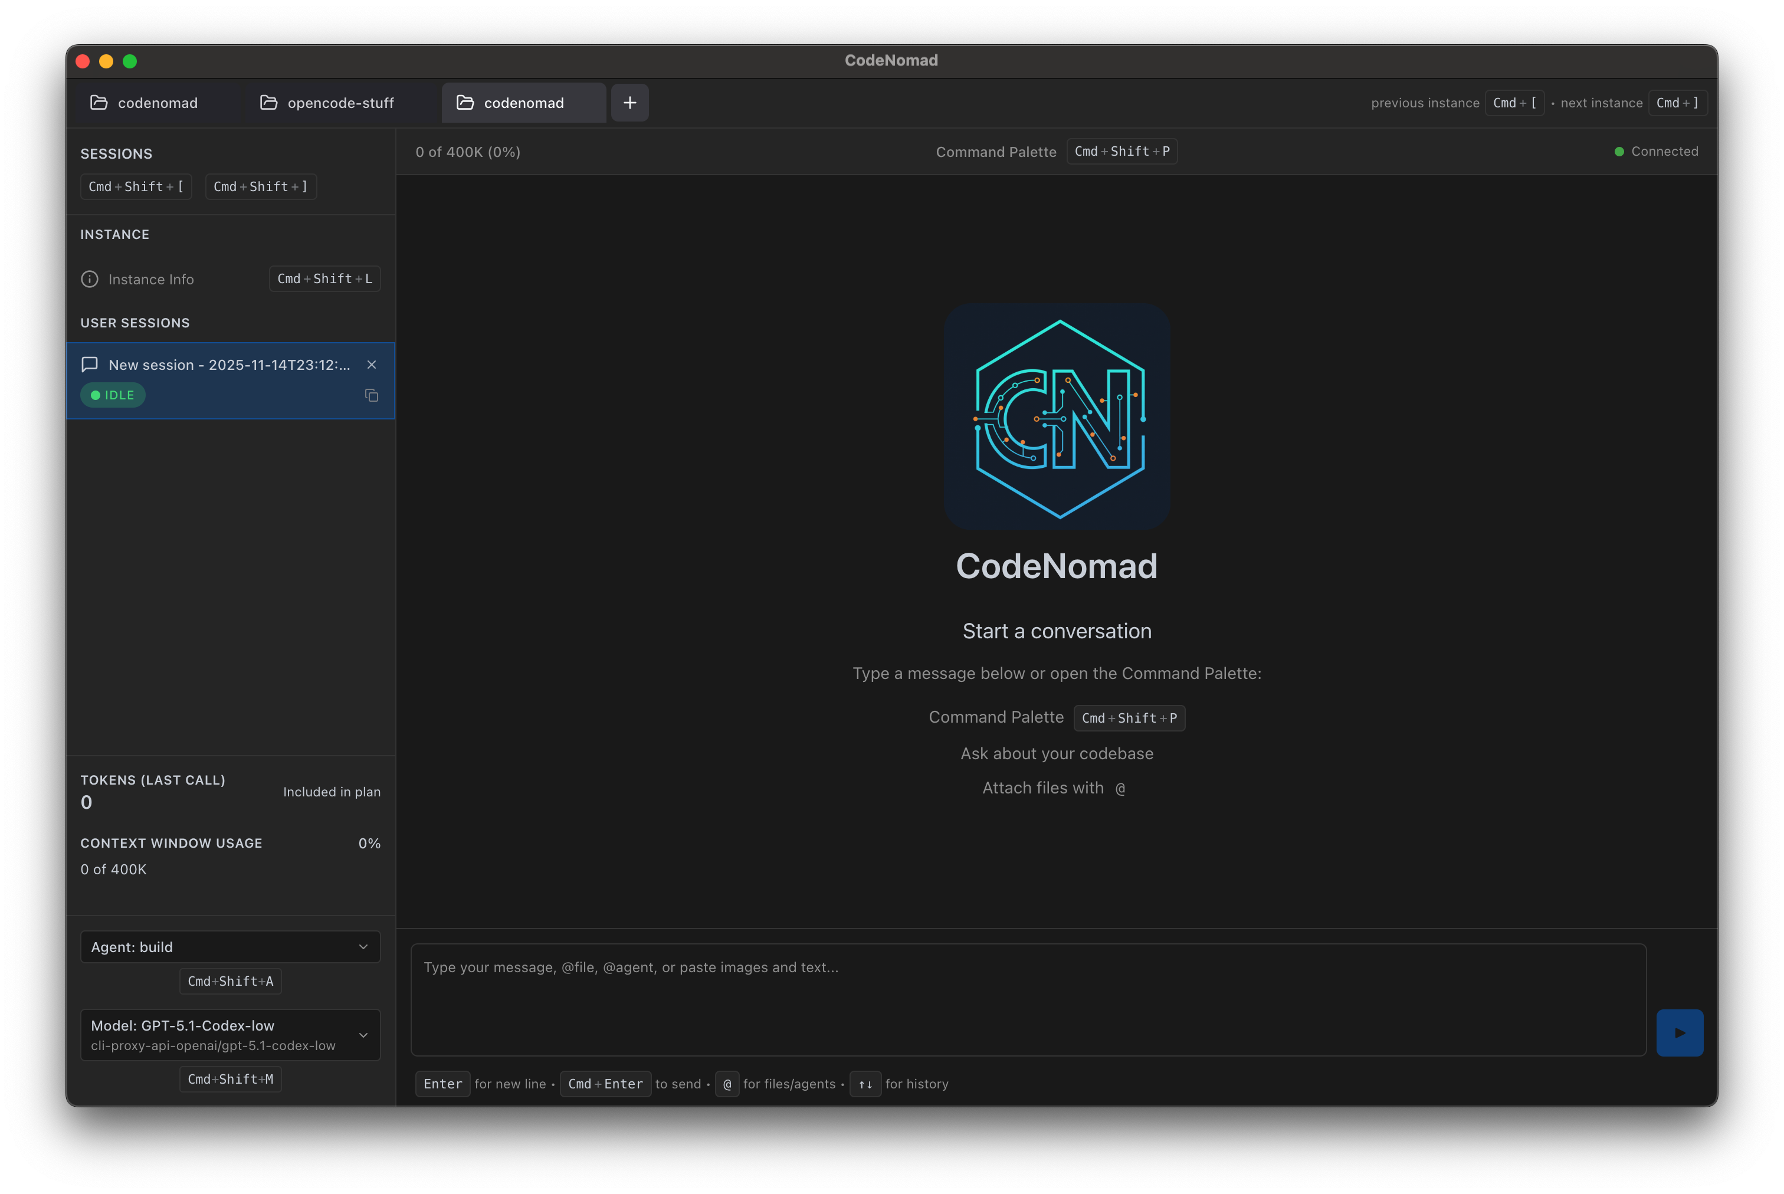Open the Model GPT-5.1-Codex-low dropdown
Image resolution: width=1784 pixels, height=1194 pixels.
point(230,1034)
